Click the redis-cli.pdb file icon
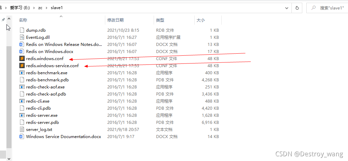The width and height of the screenshot is (348, 161). [22, 108]
